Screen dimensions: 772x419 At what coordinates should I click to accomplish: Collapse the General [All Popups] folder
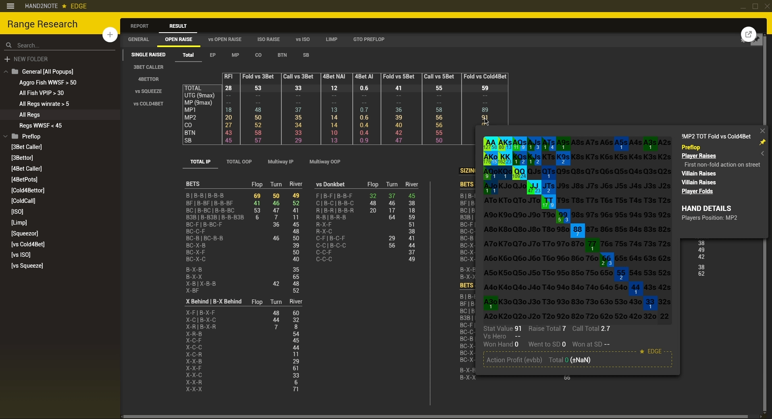6,72
